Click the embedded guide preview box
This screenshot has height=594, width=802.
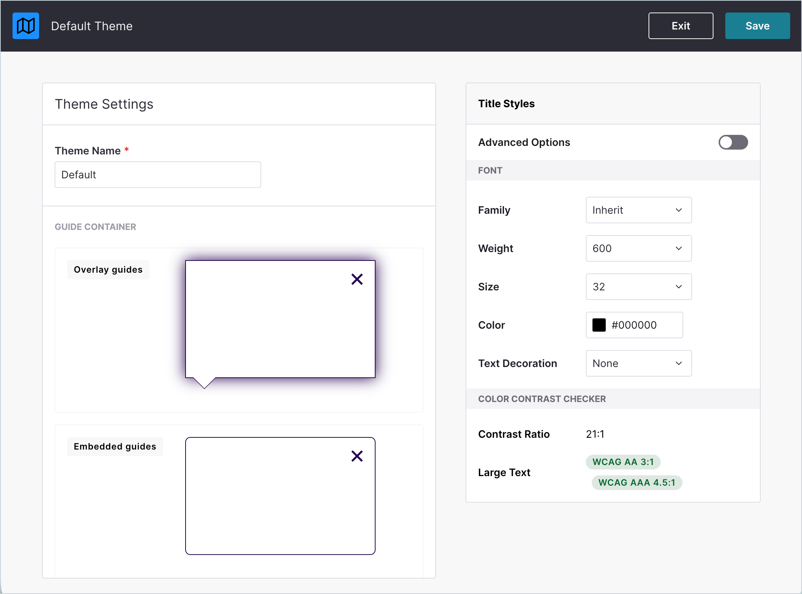point(280,496)
